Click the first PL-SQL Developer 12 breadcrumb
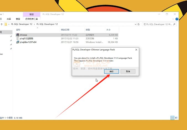187x130 pixels. 22,24
